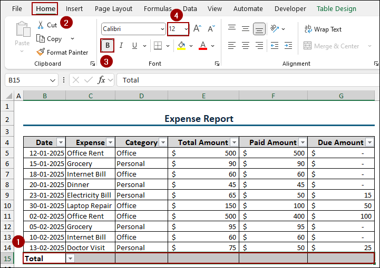Click the yellow Fill Color button
Screen dimensions: 380x268
point(181,46)
